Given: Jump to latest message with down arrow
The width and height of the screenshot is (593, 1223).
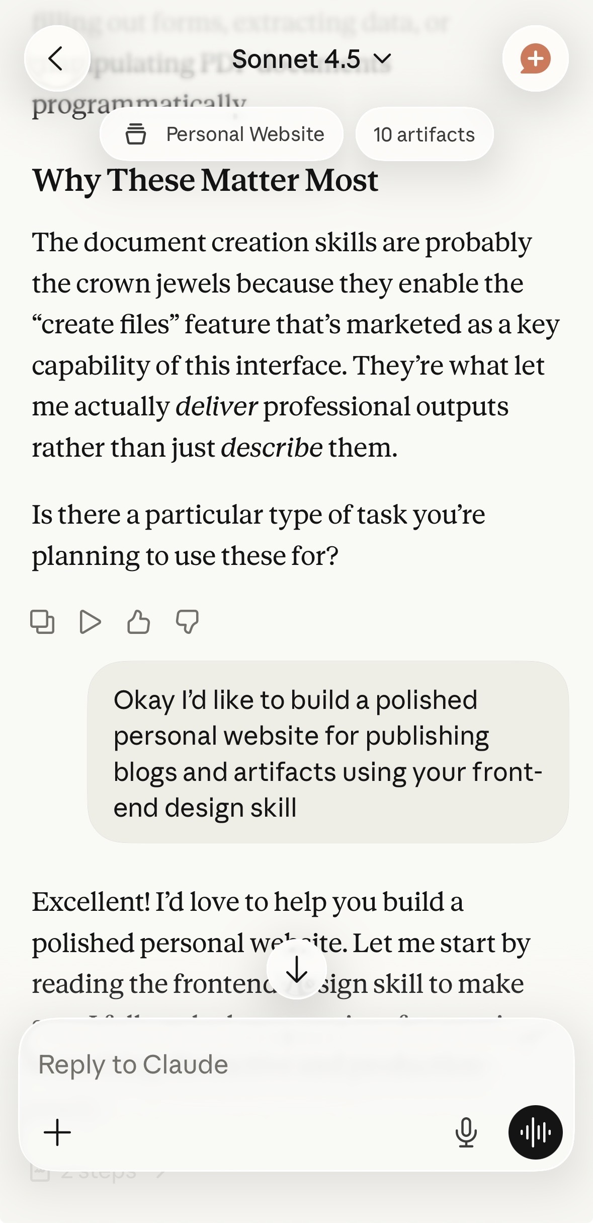Looking at the screenshot, I should pyautogui.click(x=297, y=969).
